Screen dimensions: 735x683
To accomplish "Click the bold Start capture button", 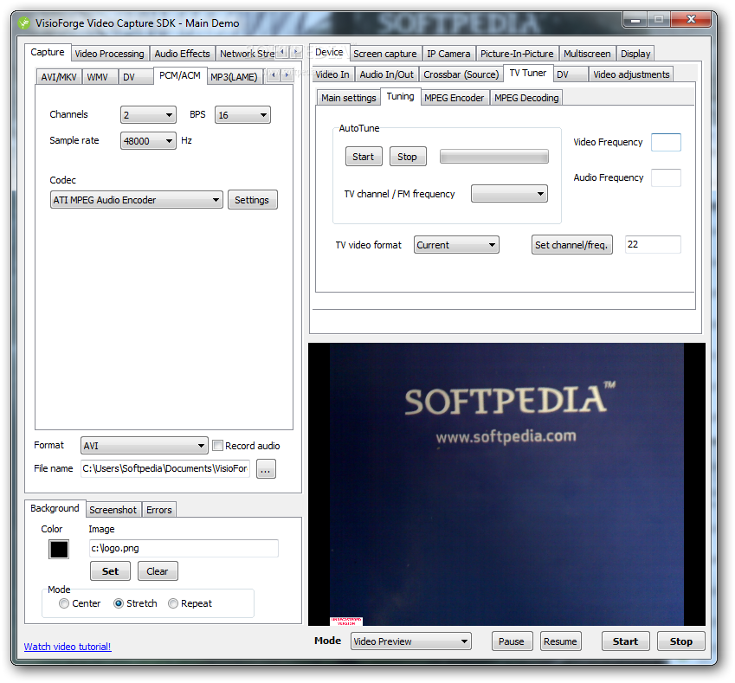I will (625, 641).
